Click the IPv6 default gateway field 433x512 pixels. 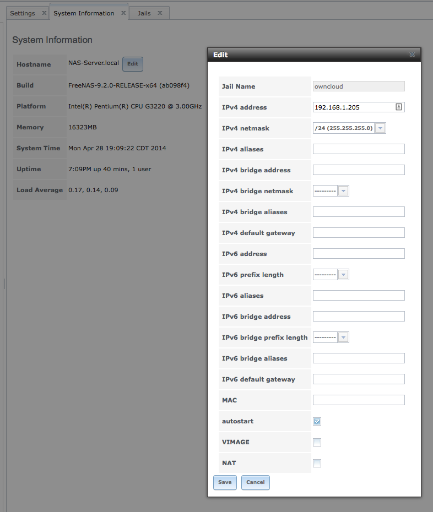359,379
